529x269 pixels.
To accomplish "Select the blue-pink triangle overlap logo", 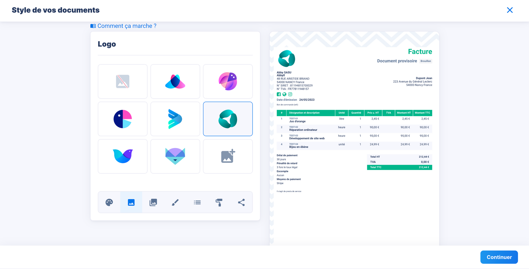I will click(175, 81).
